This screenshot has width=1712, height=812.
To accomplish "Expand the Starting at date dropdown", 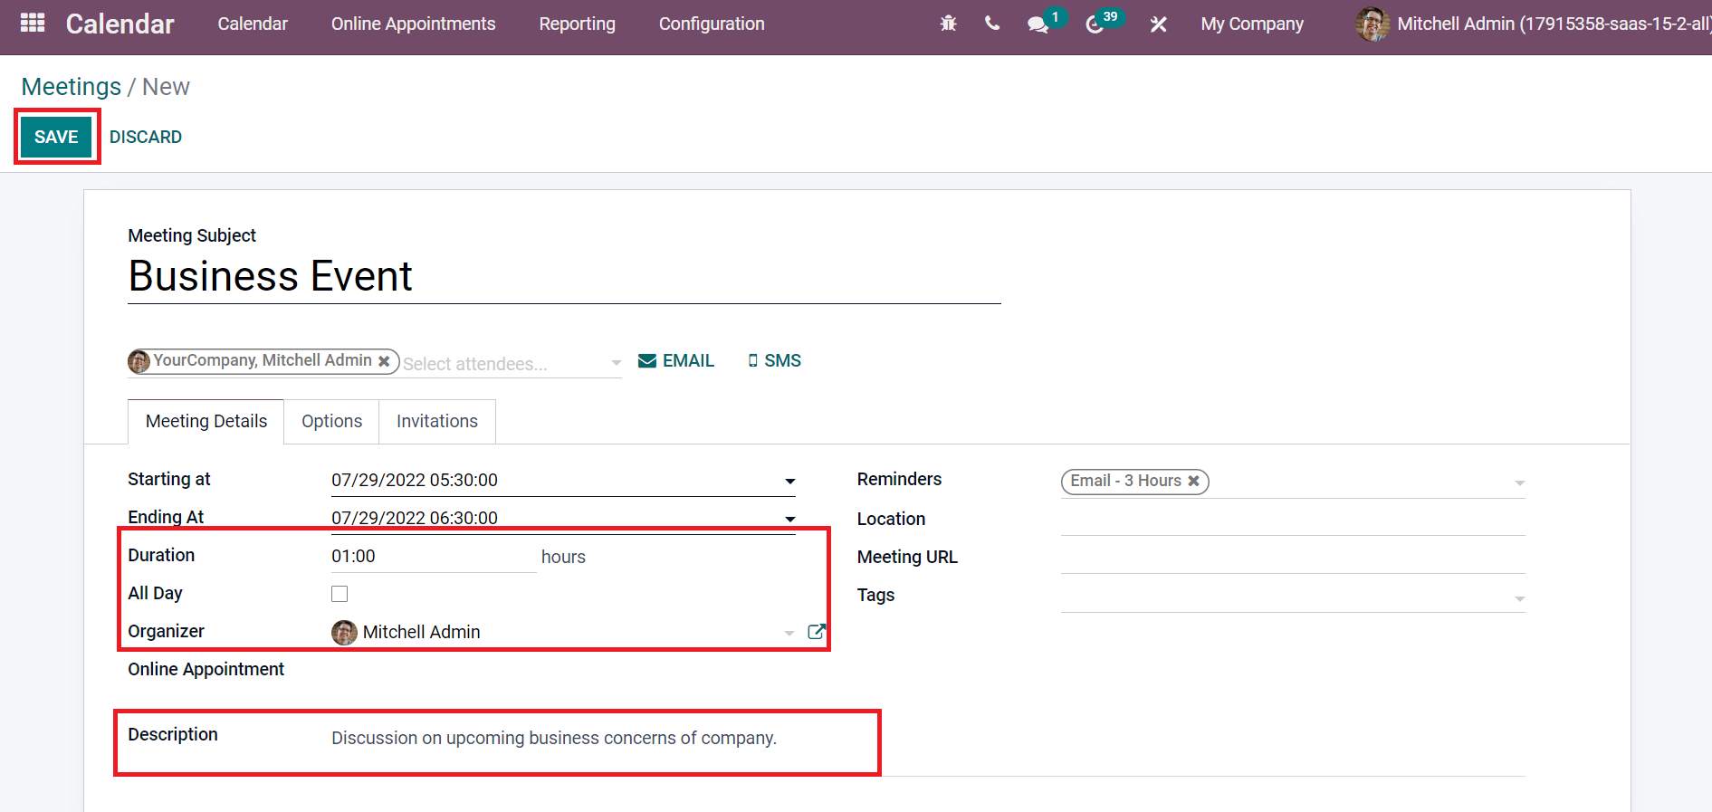I will pyautogui.click(x=789, y=481).
